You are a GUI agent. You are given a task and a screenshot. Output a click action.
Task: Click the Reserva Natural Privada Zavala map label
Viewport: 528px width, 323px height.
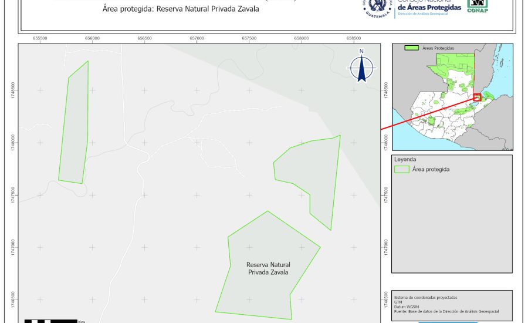click(x=268, y=268)
